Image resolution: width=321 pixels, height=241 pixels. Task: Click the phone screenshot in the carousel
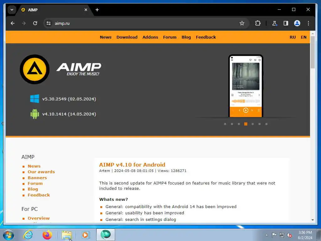246,86
